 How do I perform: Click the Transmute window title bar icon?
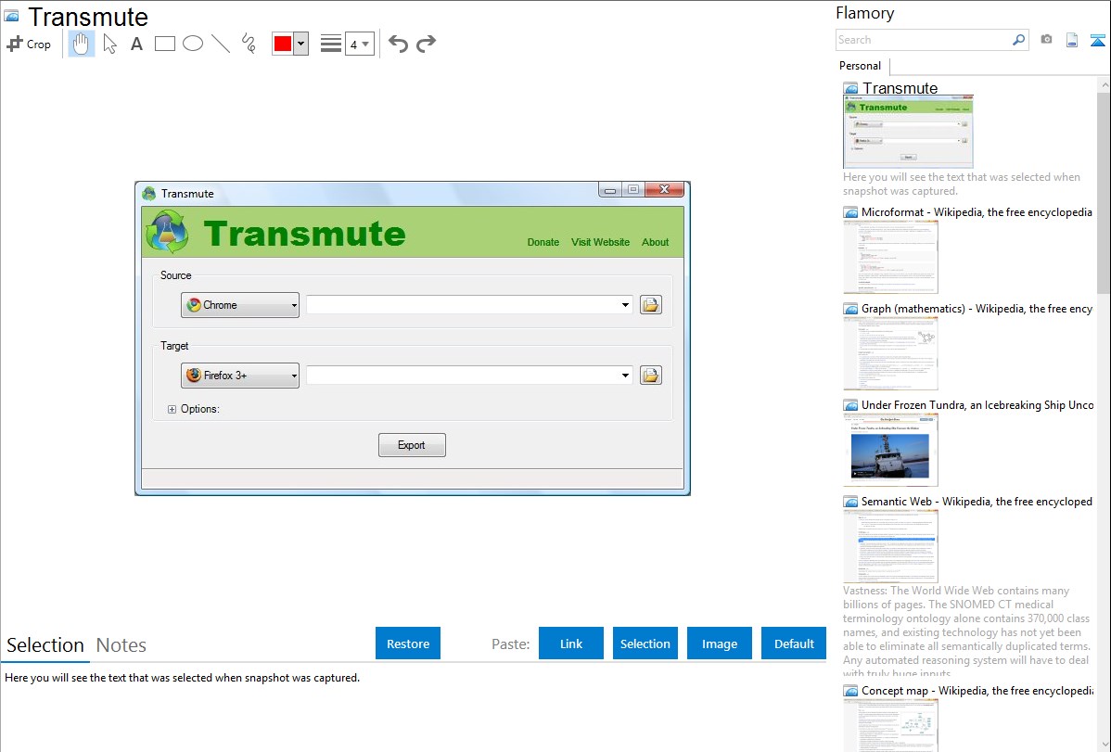pyautogui.click(x=148, y=194)
